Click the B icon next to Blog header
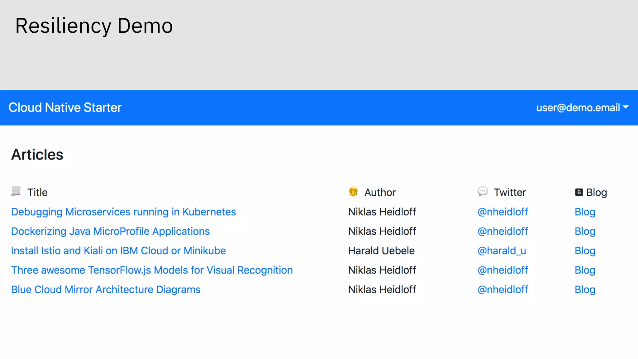 click(x=578, y=192)
